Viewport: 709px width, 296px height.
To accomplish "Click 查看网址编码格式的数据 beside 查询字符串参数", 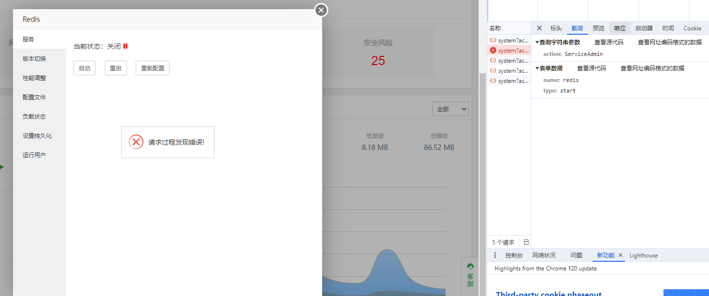I will pos(669,42).
